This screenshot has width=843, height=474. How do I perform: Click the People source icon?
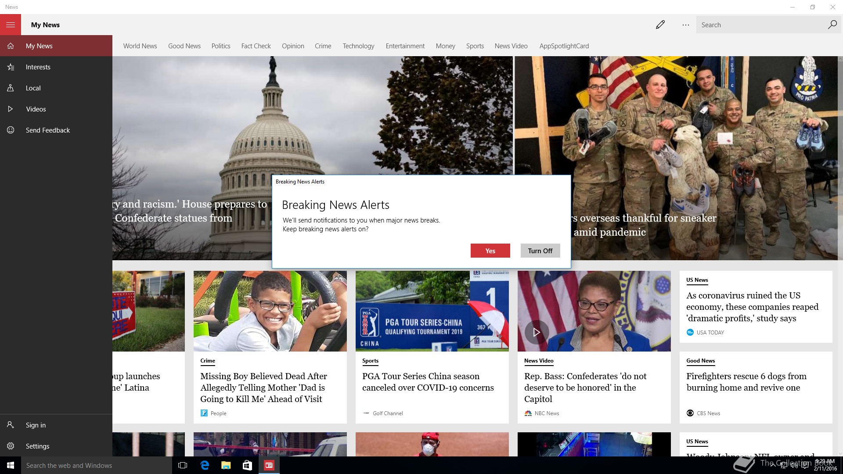click(x=204, y=413)
